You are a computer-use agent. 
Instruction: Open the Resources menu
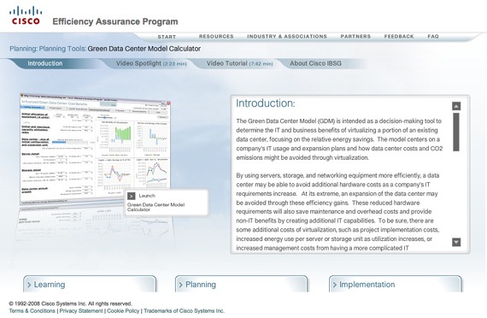click(x=216, y=37)
